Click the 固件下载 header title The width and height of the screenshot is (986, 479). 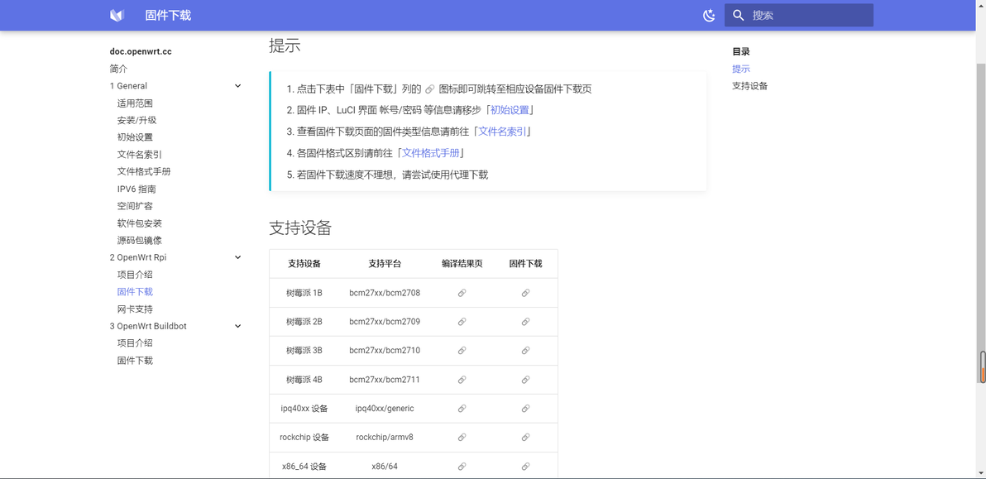[168, 15]
